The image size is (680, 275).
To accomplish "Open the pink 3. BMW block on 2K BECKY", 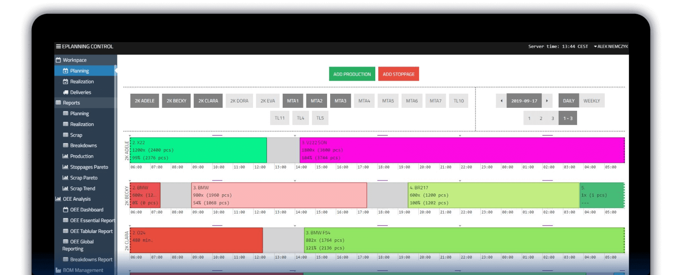I will pos(279,195).
